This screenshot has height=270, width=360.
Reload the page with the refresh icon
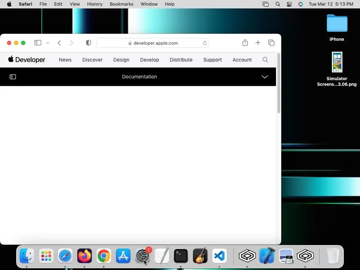coord(205,43)
